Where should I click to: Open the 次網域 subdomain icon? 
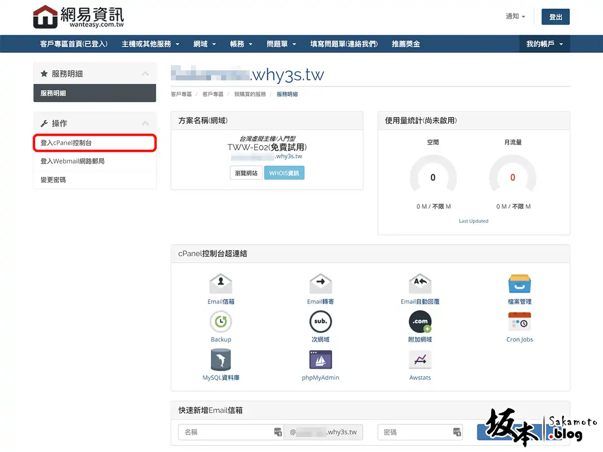point(321,322)
